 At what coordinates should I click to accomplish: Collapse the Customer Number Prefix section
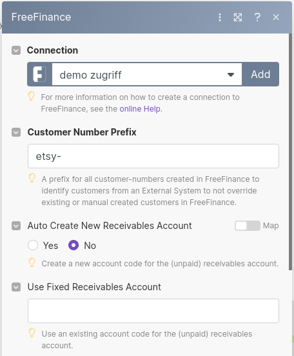(16, 132)
